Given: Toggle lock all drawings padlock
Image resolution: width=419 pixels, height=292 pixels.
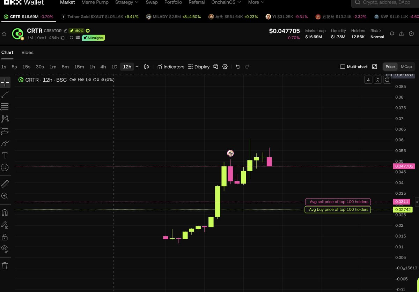Looking at the screenshot, I should [5, 237].
